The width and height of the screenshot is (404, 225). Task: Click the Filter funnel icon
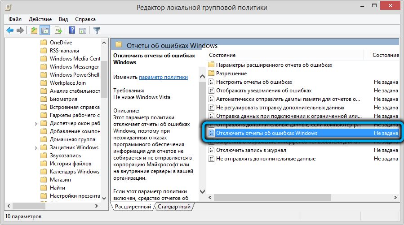point(97,30)
